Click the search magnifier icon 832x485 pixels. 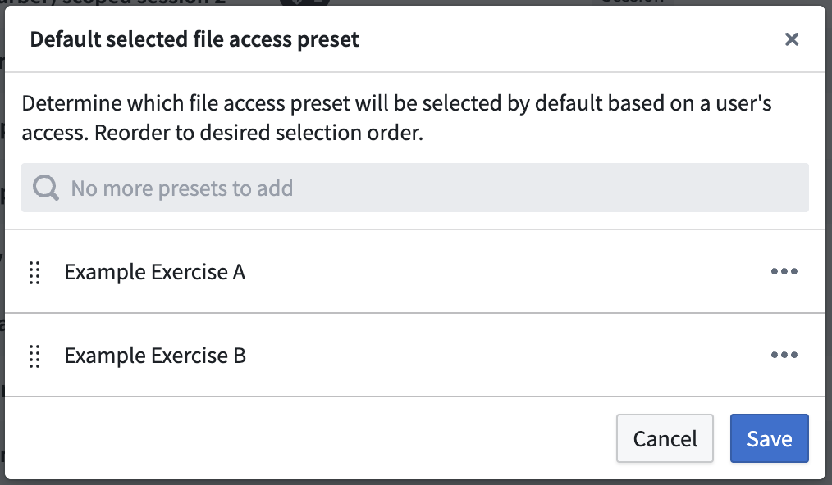pos(44,188)
